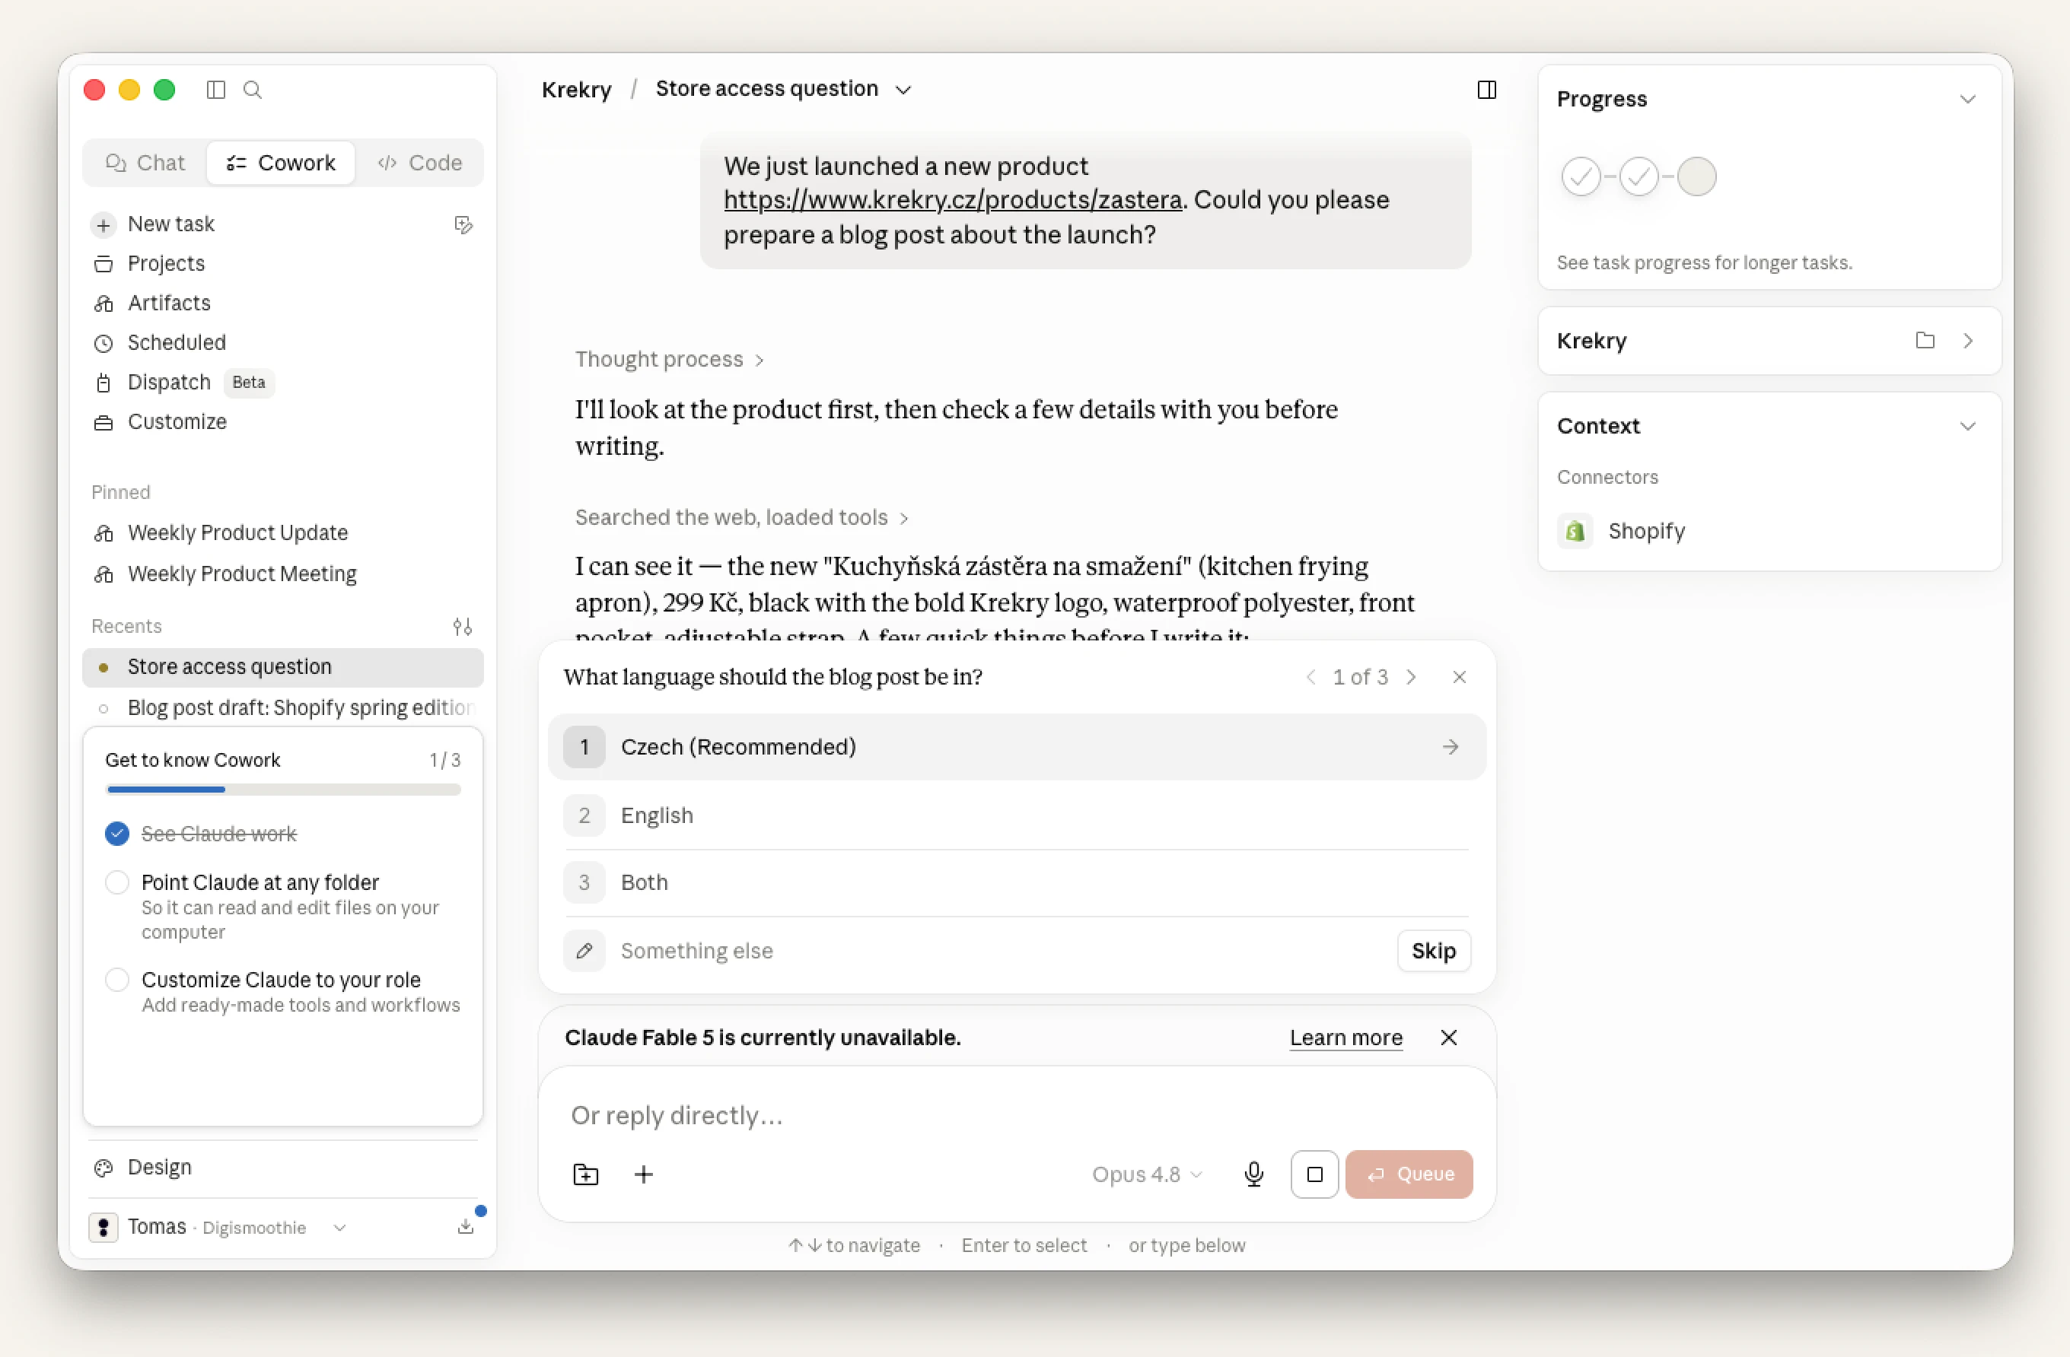
Task: Go to next question arrow
Action: pos(1411,677)
